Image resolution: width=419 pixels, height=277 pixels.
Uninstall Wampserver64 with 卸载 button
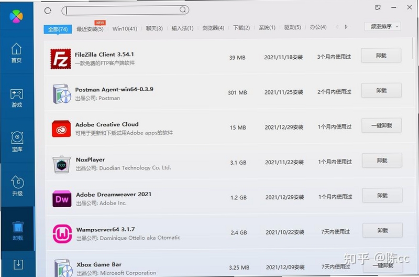tap(383, 230)
